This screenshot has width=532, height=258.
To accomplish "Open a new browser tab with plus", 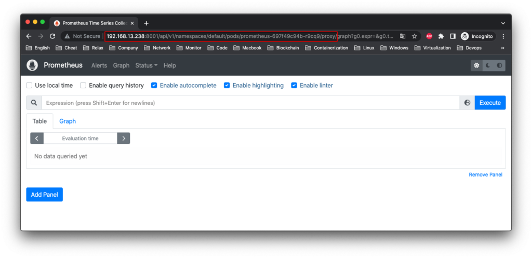I will [146, 23].
